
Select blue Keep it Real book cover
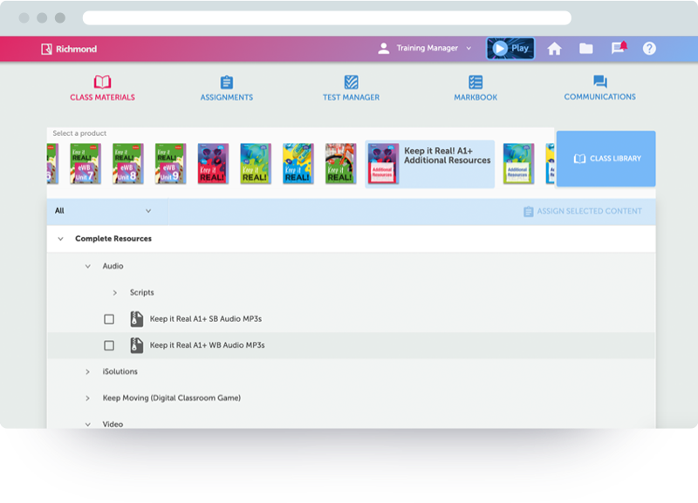[x=298, y=163]
